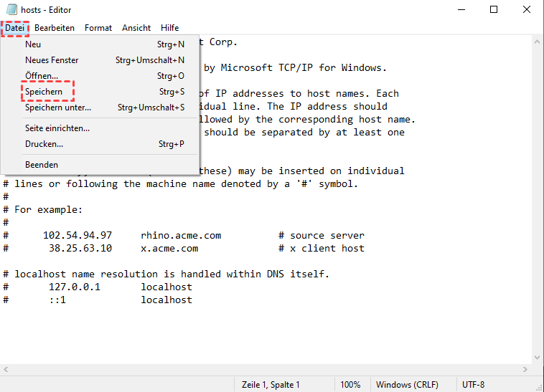Click Beenden to exit the editor
544x392 pixels.
[42, 165]
